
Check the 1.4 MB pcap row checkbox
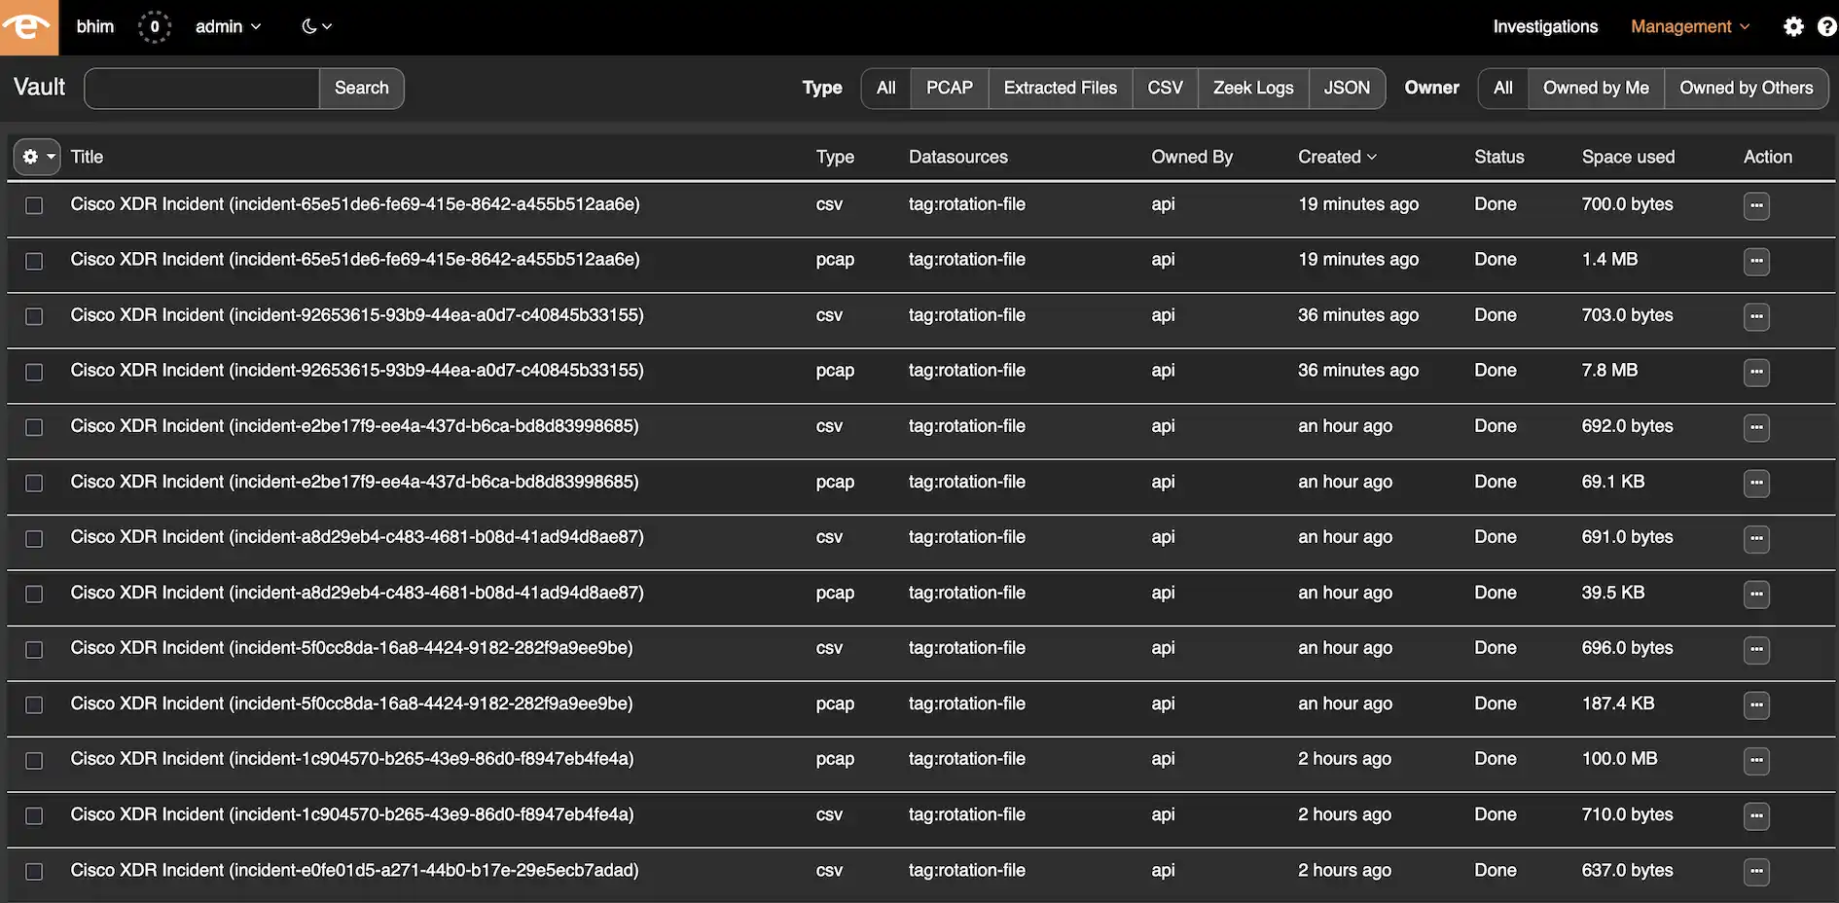point(34,261)
